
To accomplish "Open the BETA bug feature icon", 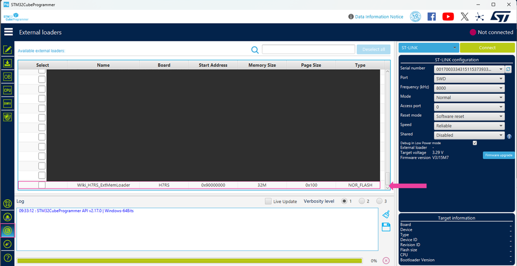I will coord(7,217).
